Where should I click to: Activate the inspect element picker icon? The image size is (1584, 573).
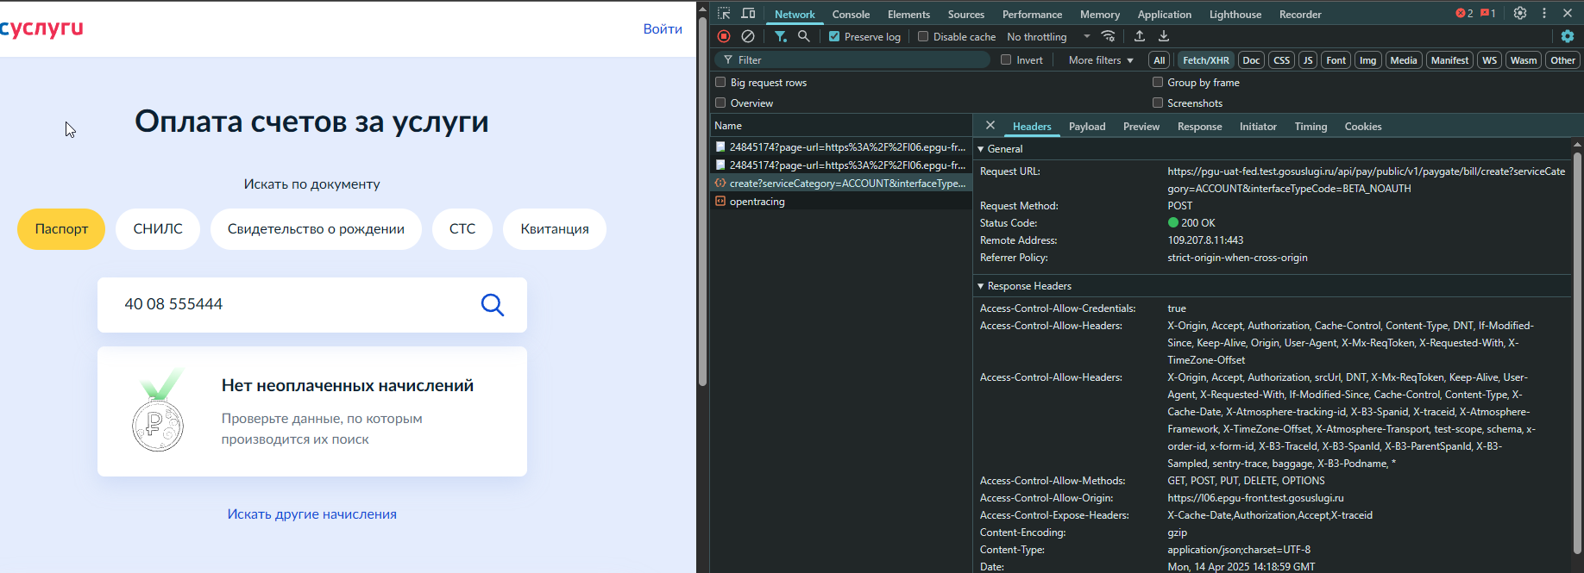coord(724,13)
